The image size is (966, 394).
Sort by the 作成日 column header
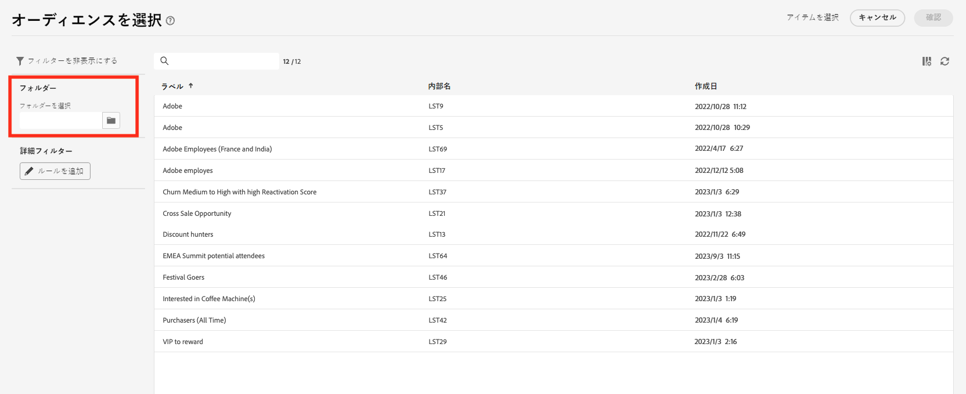[706, 86]
